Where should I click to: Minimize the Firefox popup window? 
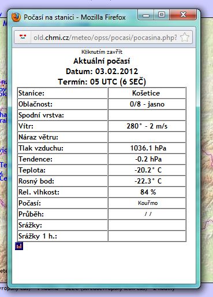146,15
